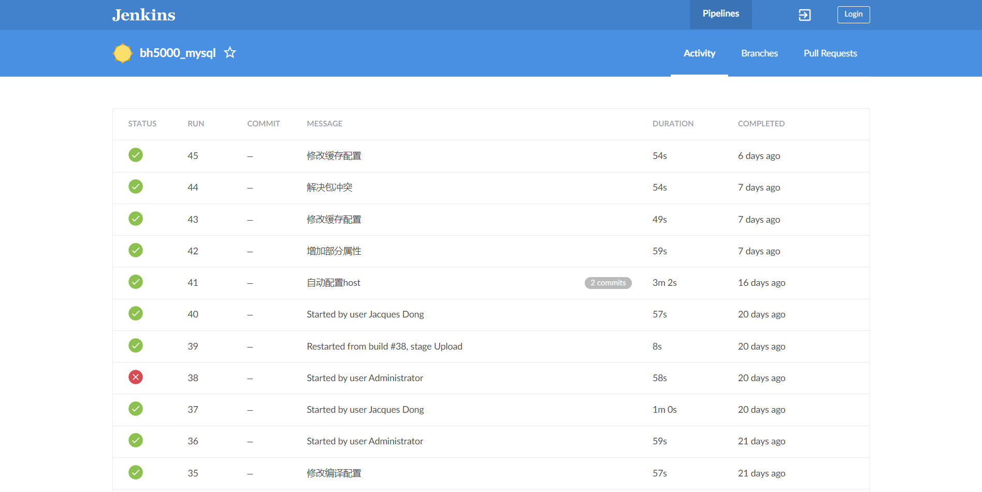Screen dimensions: 982x492
Task: Open run 42 with message 增加部分属性
Action: (x=334, y=251)
